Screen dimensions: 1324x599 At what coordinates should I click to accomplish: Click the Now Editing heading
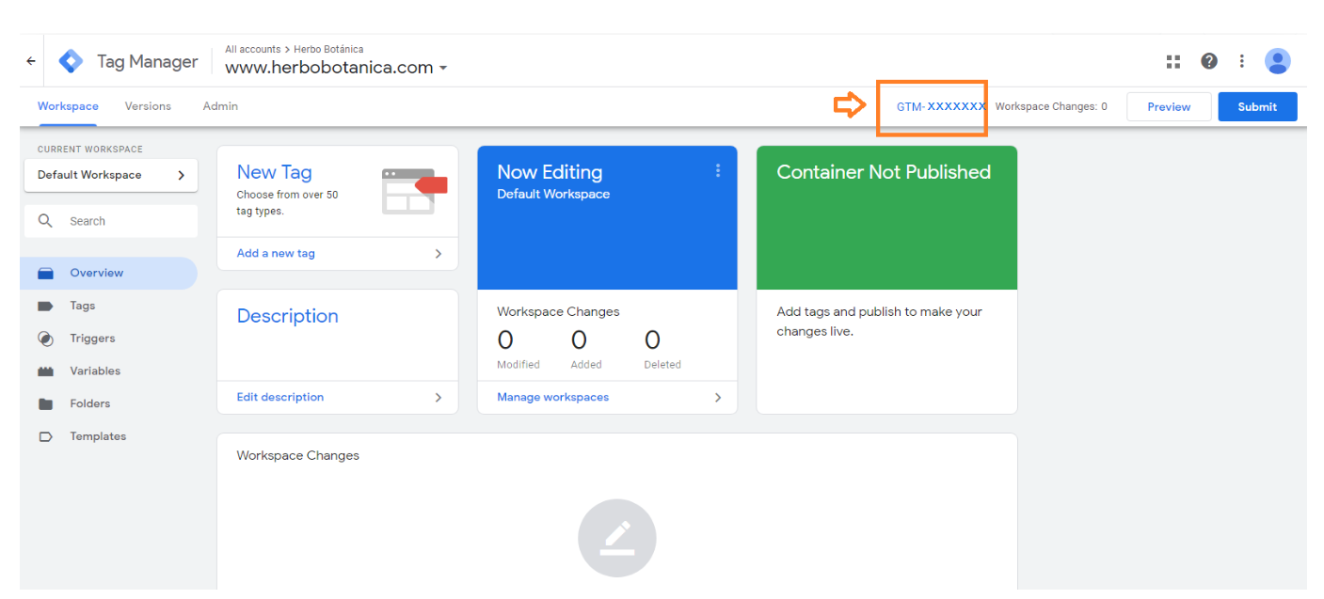coord(550,172)
